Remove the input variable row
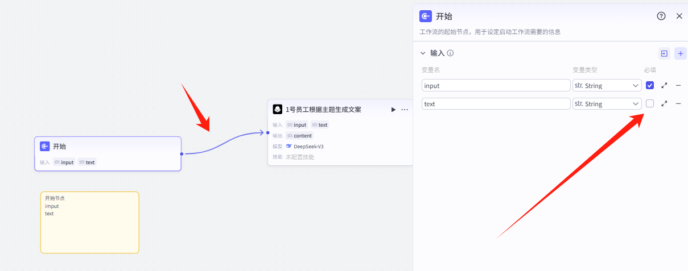 (678, 86)
